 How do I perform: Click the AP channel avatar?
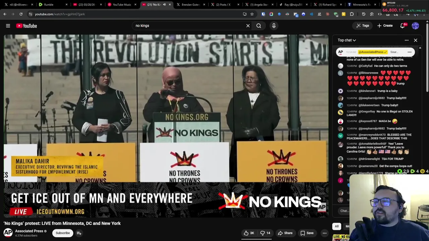pyautogui.click(x=8, y=233)
